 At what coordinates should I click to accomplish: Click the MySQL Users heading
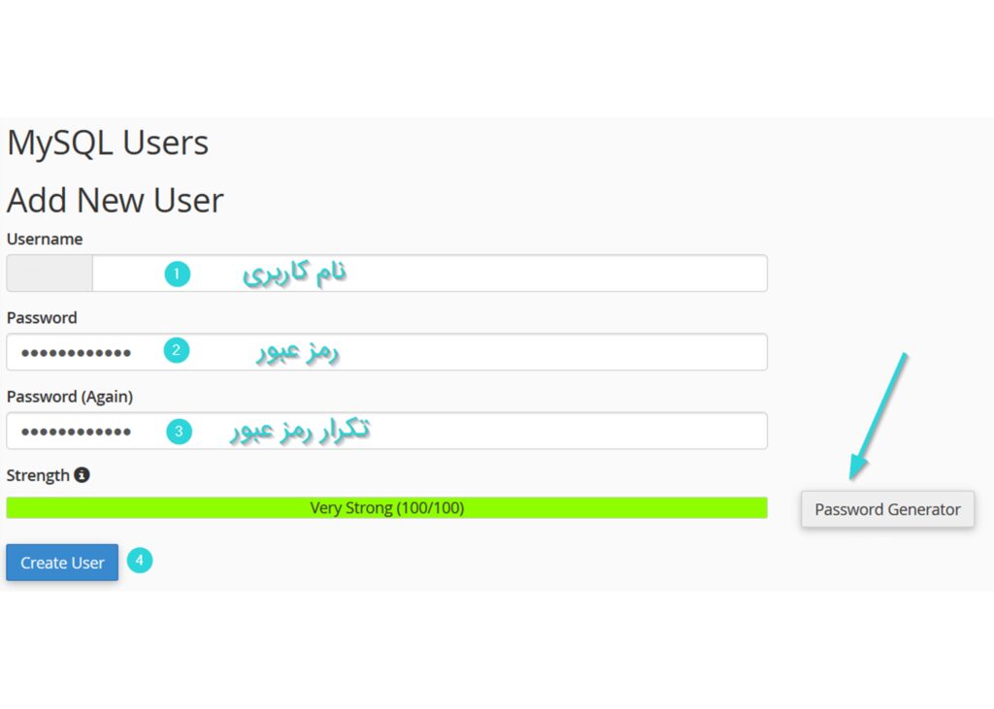tap(108, 144)
